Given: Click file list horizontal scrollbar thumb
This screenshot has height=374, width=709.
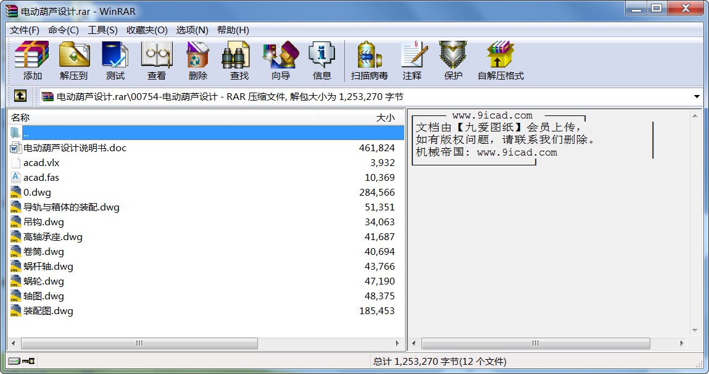Looking at the screenshot, I should click(x=139, y=343).
